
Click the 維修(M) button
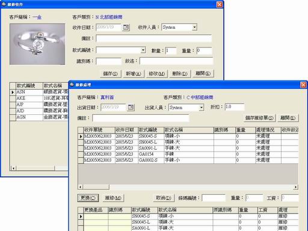[x=113, y=198]
